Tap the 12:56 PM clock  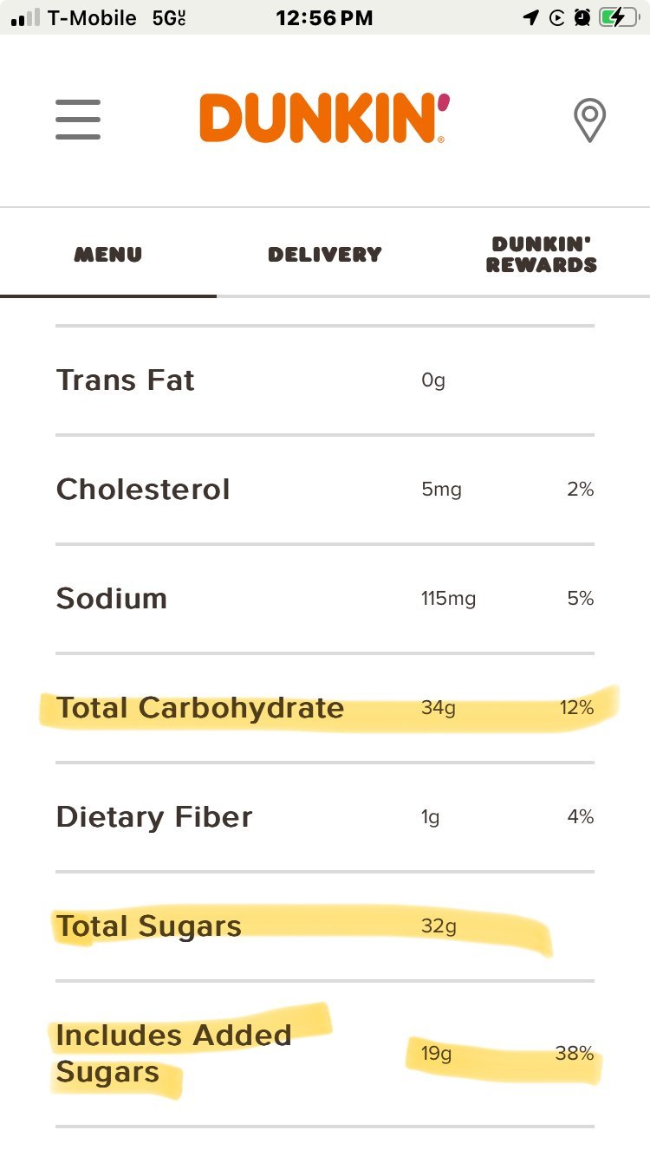point(324,18)
